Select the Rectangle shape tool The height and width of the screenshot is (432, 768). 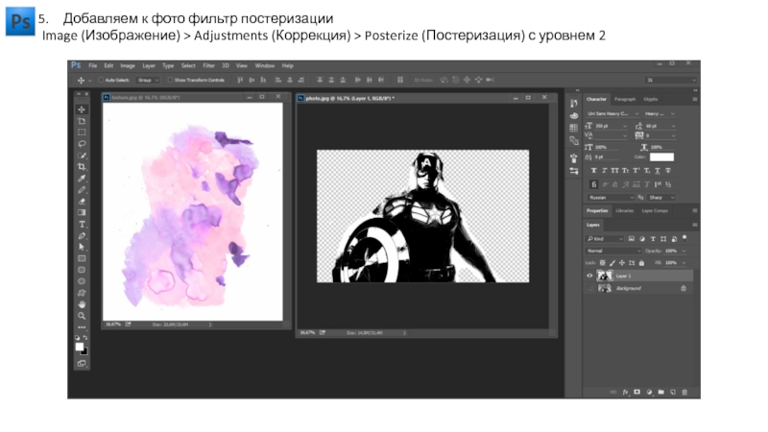tap(82, 258)
